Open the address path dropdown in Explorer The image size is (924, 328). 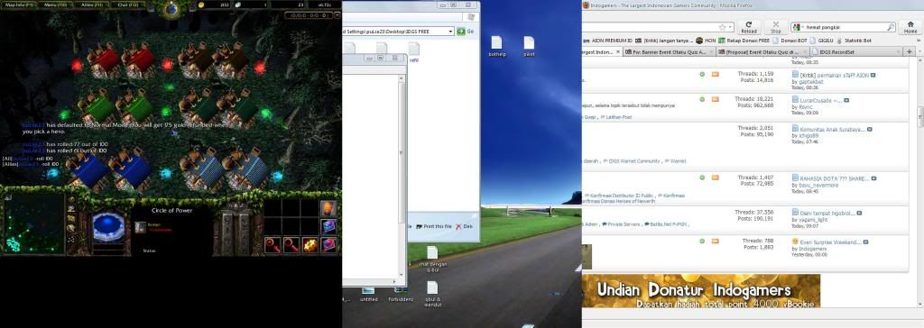[451, 32]
